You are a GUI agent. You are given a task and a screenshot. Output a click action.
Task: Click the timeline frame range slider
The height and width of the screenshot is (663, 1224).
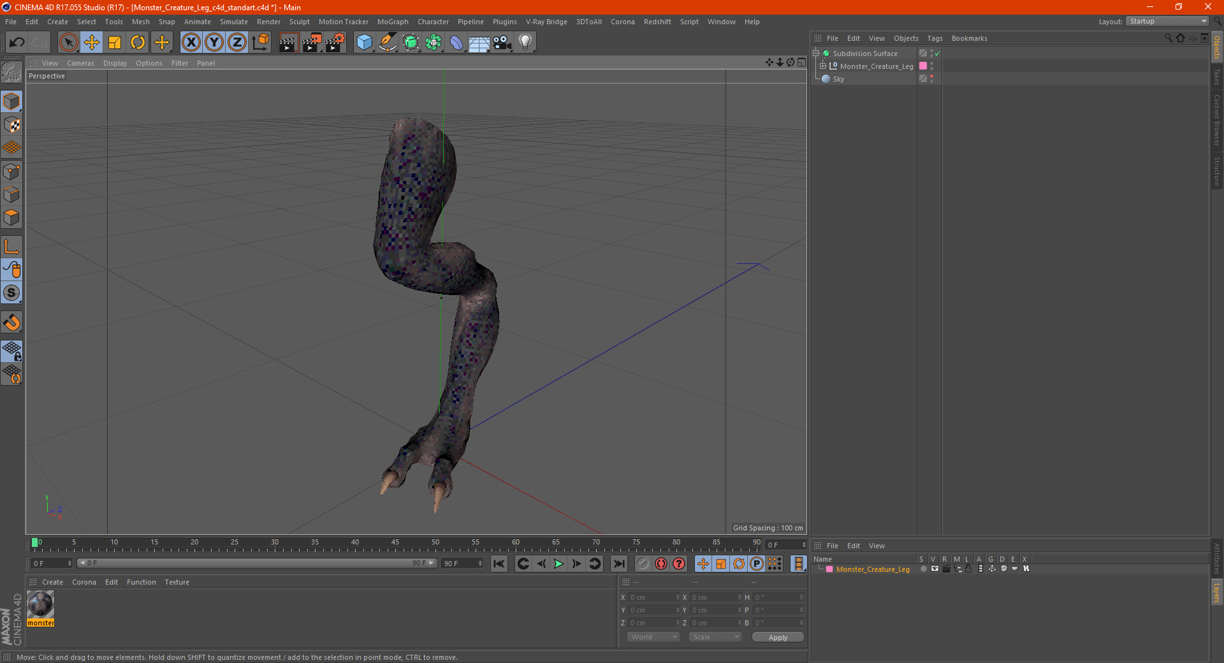[x=257, y=563]
